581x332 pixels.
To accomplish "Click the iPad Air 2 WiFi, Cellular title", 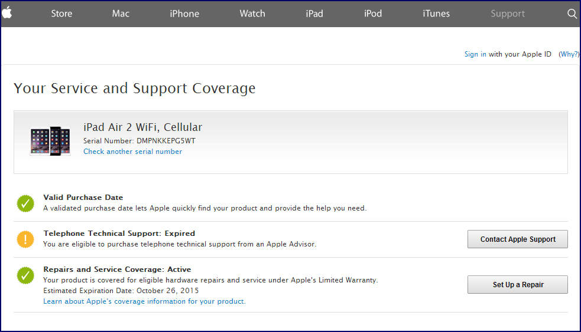I will [142, 127].
